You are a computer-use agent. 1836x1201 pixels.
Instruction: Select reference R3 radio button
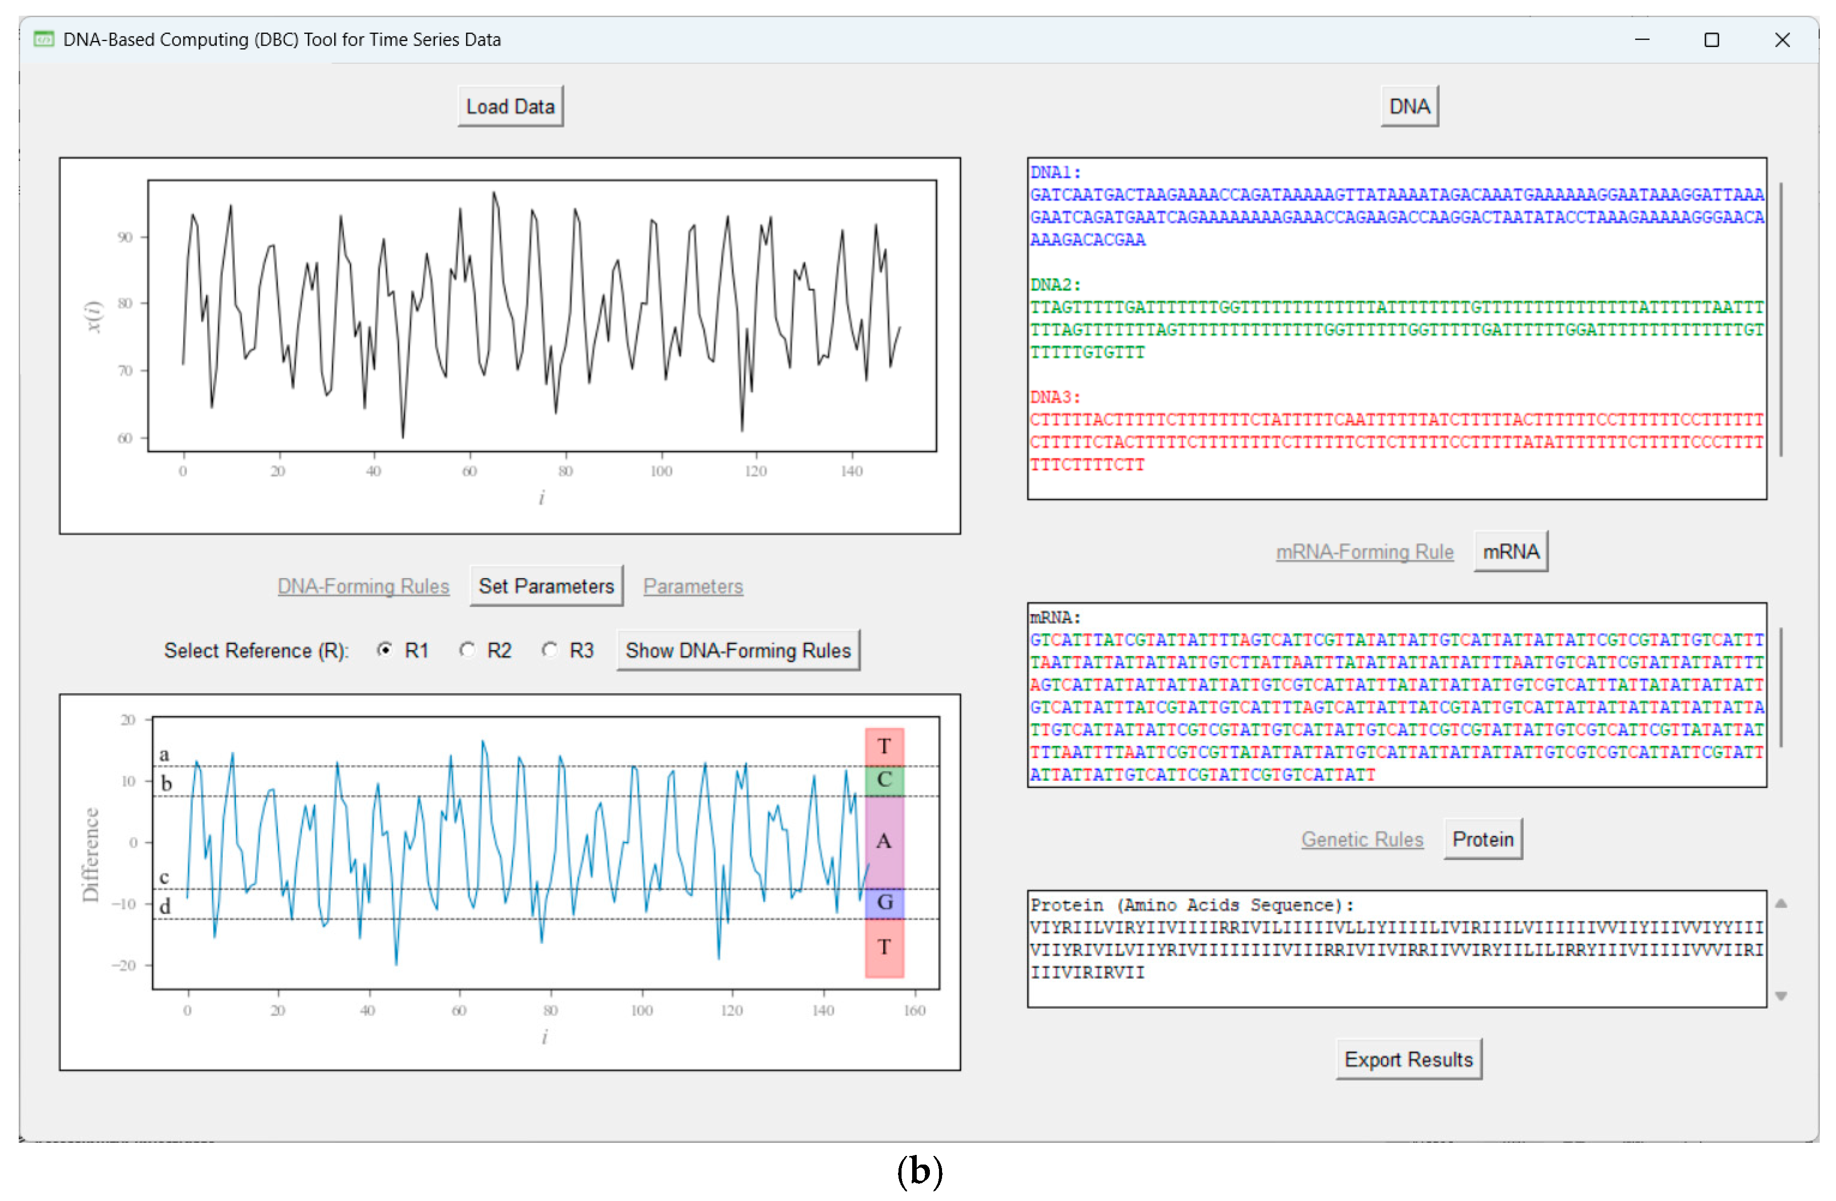click(549, 650)
